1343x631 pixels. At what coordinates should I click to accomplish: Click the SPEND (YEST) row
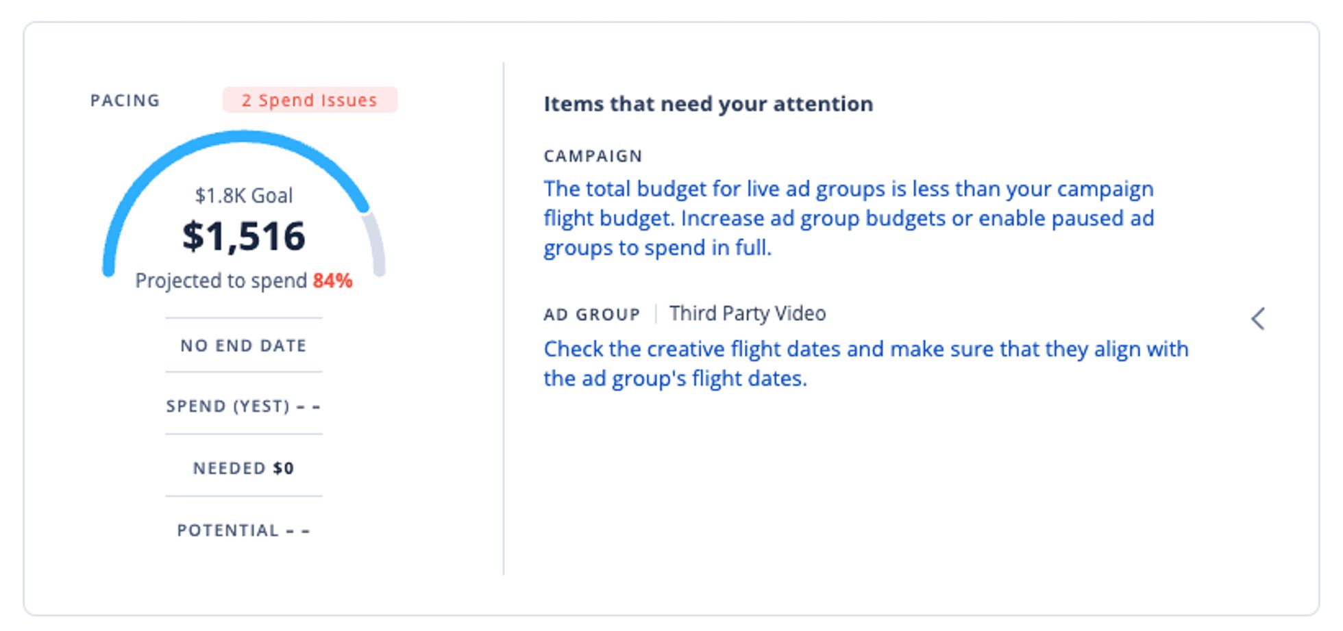pos(243,407)
